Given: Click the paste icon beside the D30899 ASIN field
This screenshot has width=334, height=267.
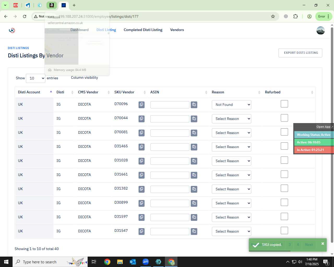Looking at the screenshot, I should coord(194,203).
